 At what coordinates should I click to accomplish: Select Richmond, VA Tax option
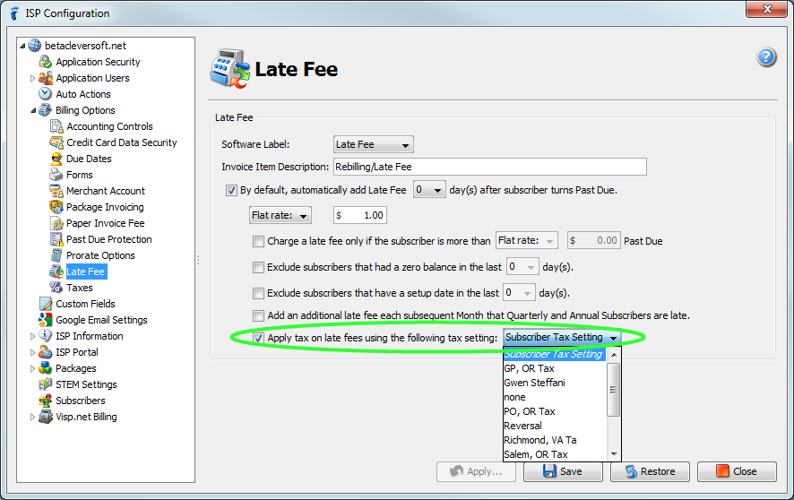coord(555,440)
